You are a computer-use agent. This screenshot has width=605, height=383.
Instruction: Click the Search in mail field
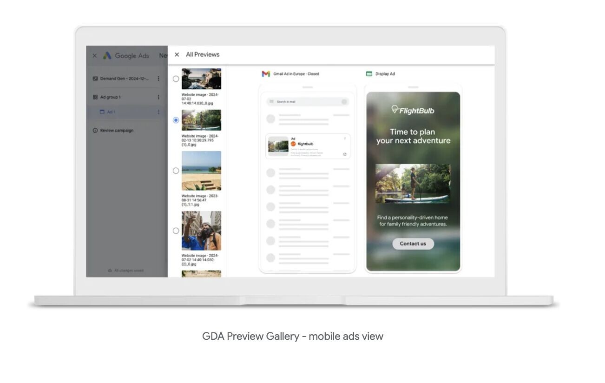click(307, 102)
